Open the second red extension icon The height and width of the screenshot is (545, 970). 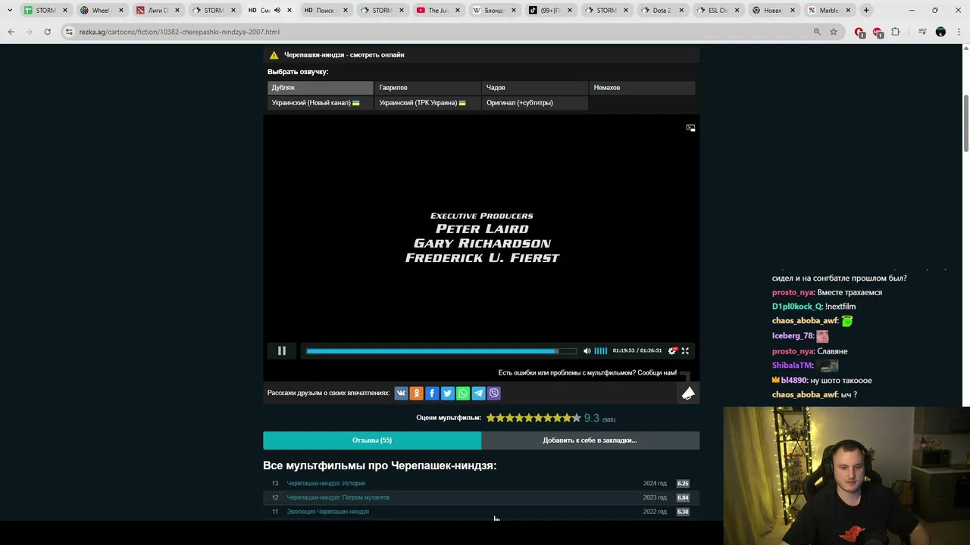(878, 32)
